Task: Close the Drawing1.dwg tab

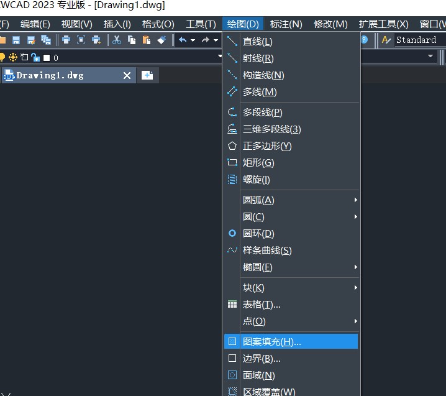Action: coord(127,75)
